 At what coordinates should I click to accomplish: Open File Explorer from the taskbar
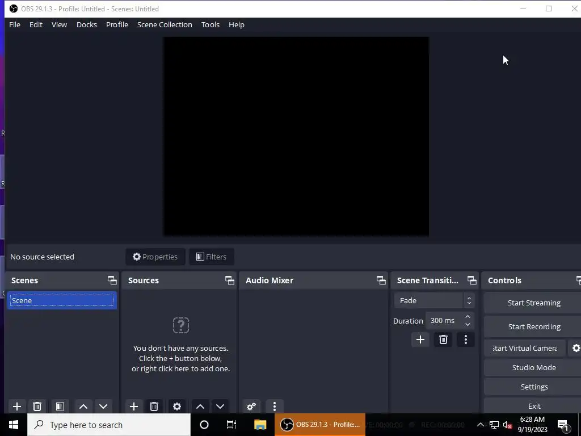pyautogui.click(x=260, y=425)
